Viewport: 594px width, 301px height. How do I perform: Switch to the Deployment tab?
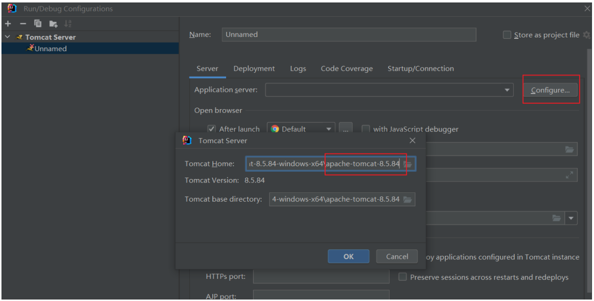[254, 68]
